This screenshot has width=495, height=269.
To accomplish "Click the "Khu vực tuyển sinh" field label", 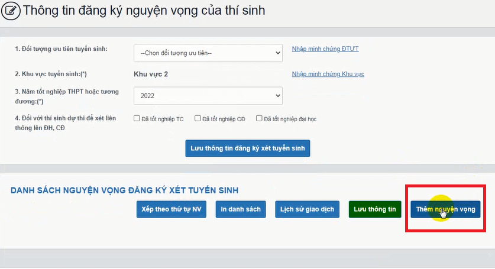I will pyautogui.click(x=54, y=74).
